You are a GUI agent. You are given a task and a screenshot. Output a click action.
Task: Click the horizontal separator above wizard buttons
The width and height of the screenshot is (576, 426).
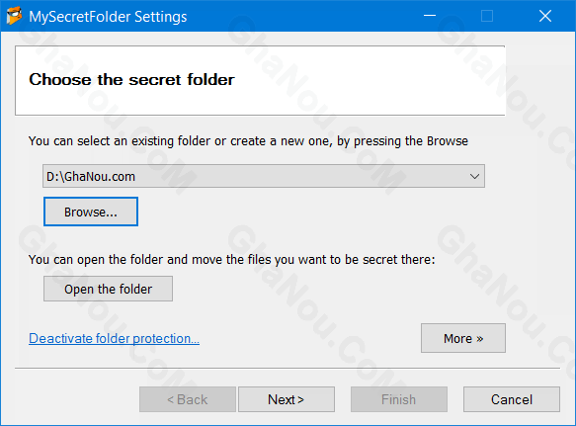click(288, 368)
